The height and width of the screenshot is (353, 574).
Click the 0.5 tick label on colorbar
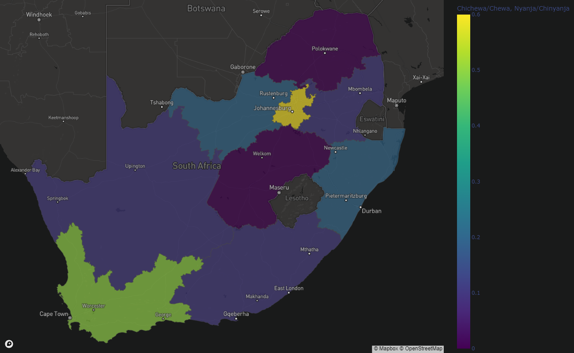476,70
